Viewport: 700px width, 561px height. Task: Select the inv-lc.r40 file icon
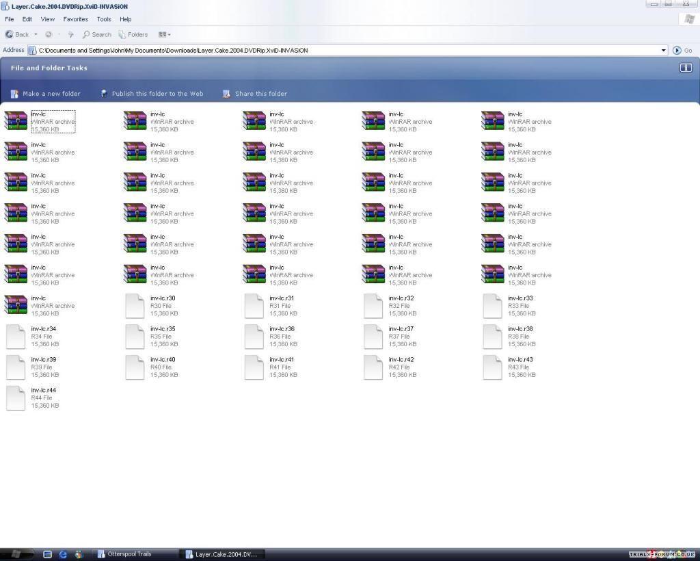(135, 367)
